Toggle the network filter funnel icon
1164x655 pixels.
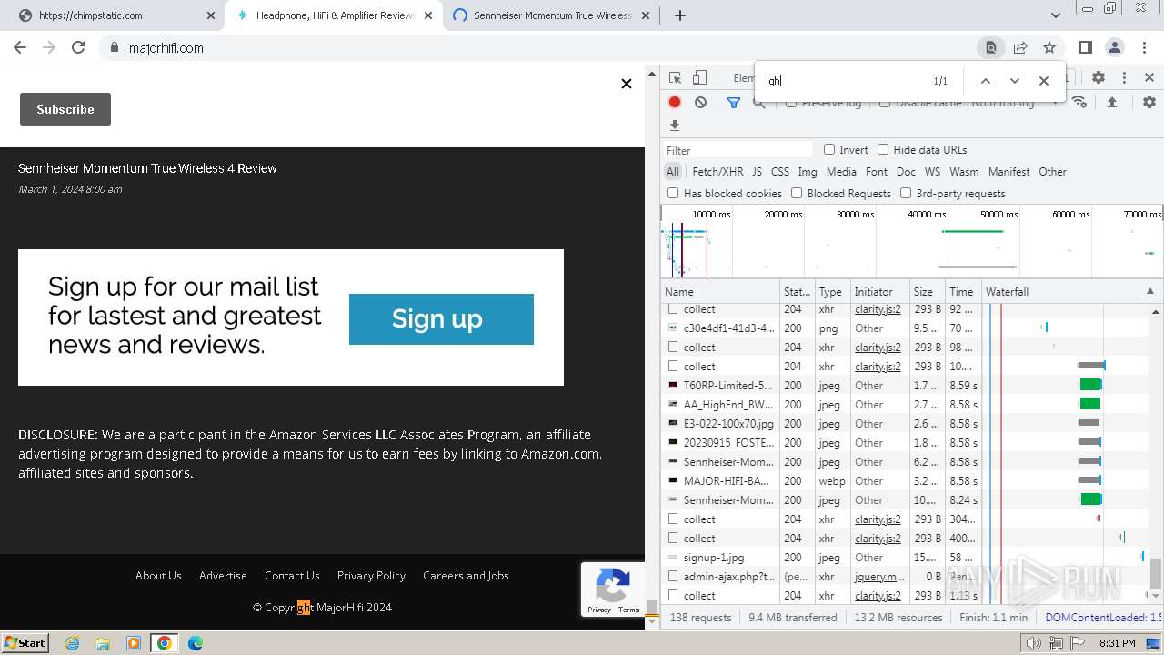pos(734,102)
